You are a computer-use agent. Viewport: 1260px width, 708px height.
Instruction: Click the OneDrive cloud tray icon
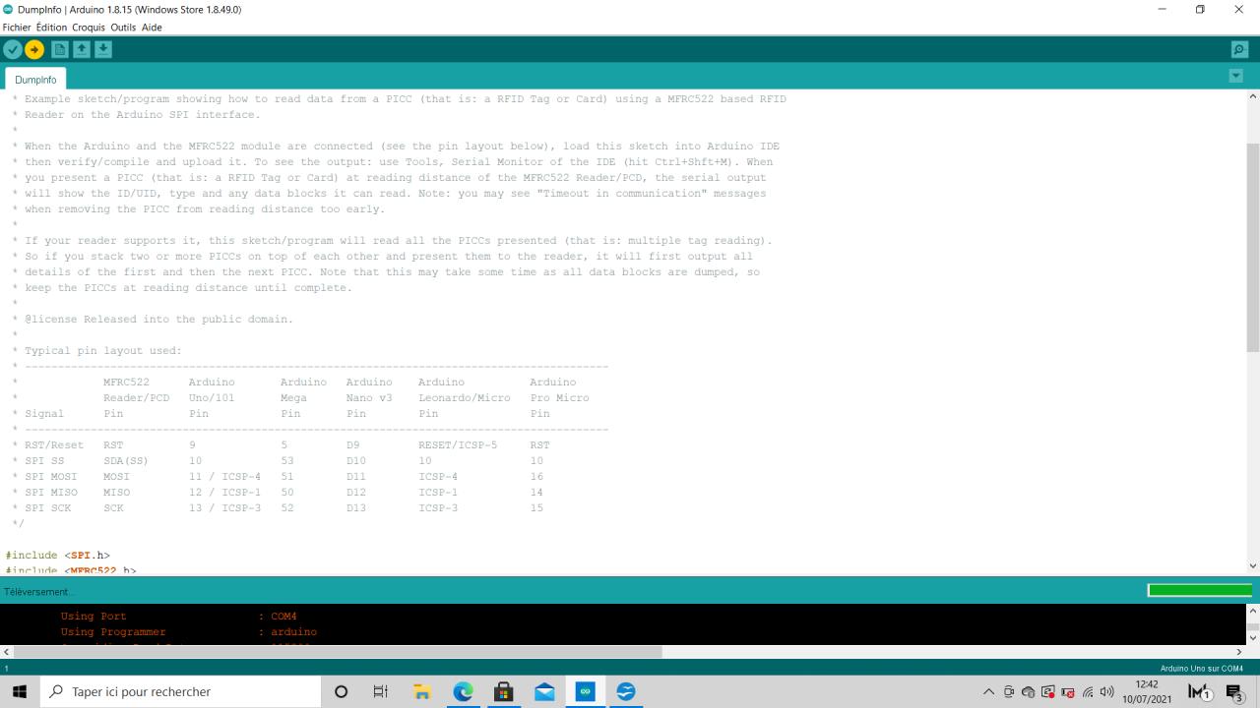pyautogui.click(x=1029, y=692)
